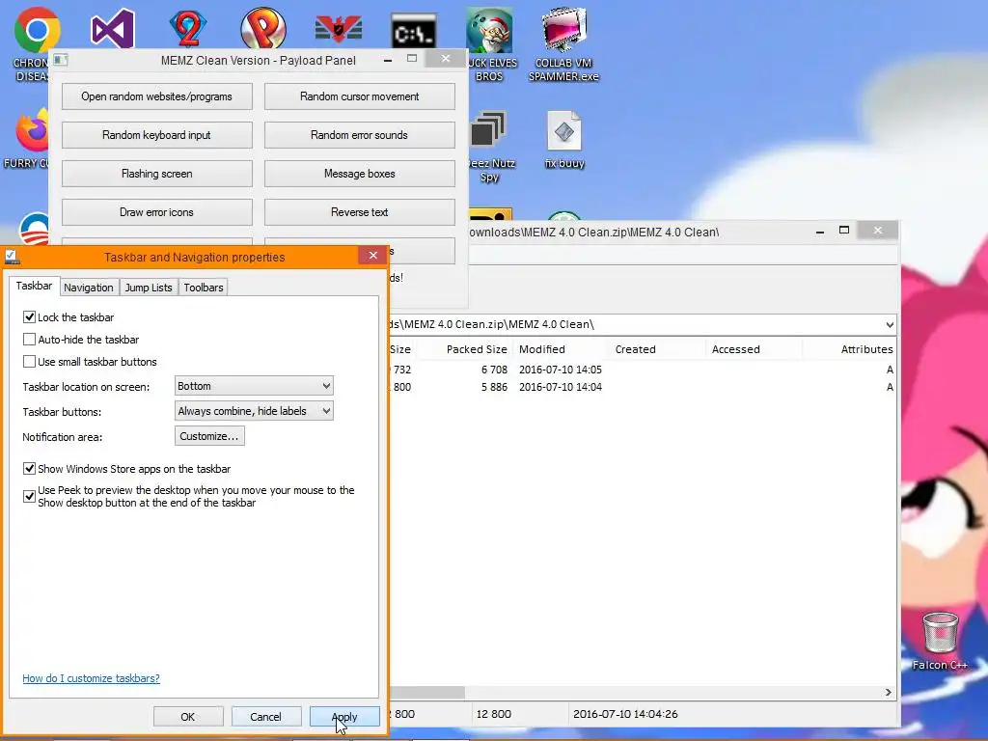Click Random error sounds payload
This screenshot has width=988, height=741.
point(359,135)
